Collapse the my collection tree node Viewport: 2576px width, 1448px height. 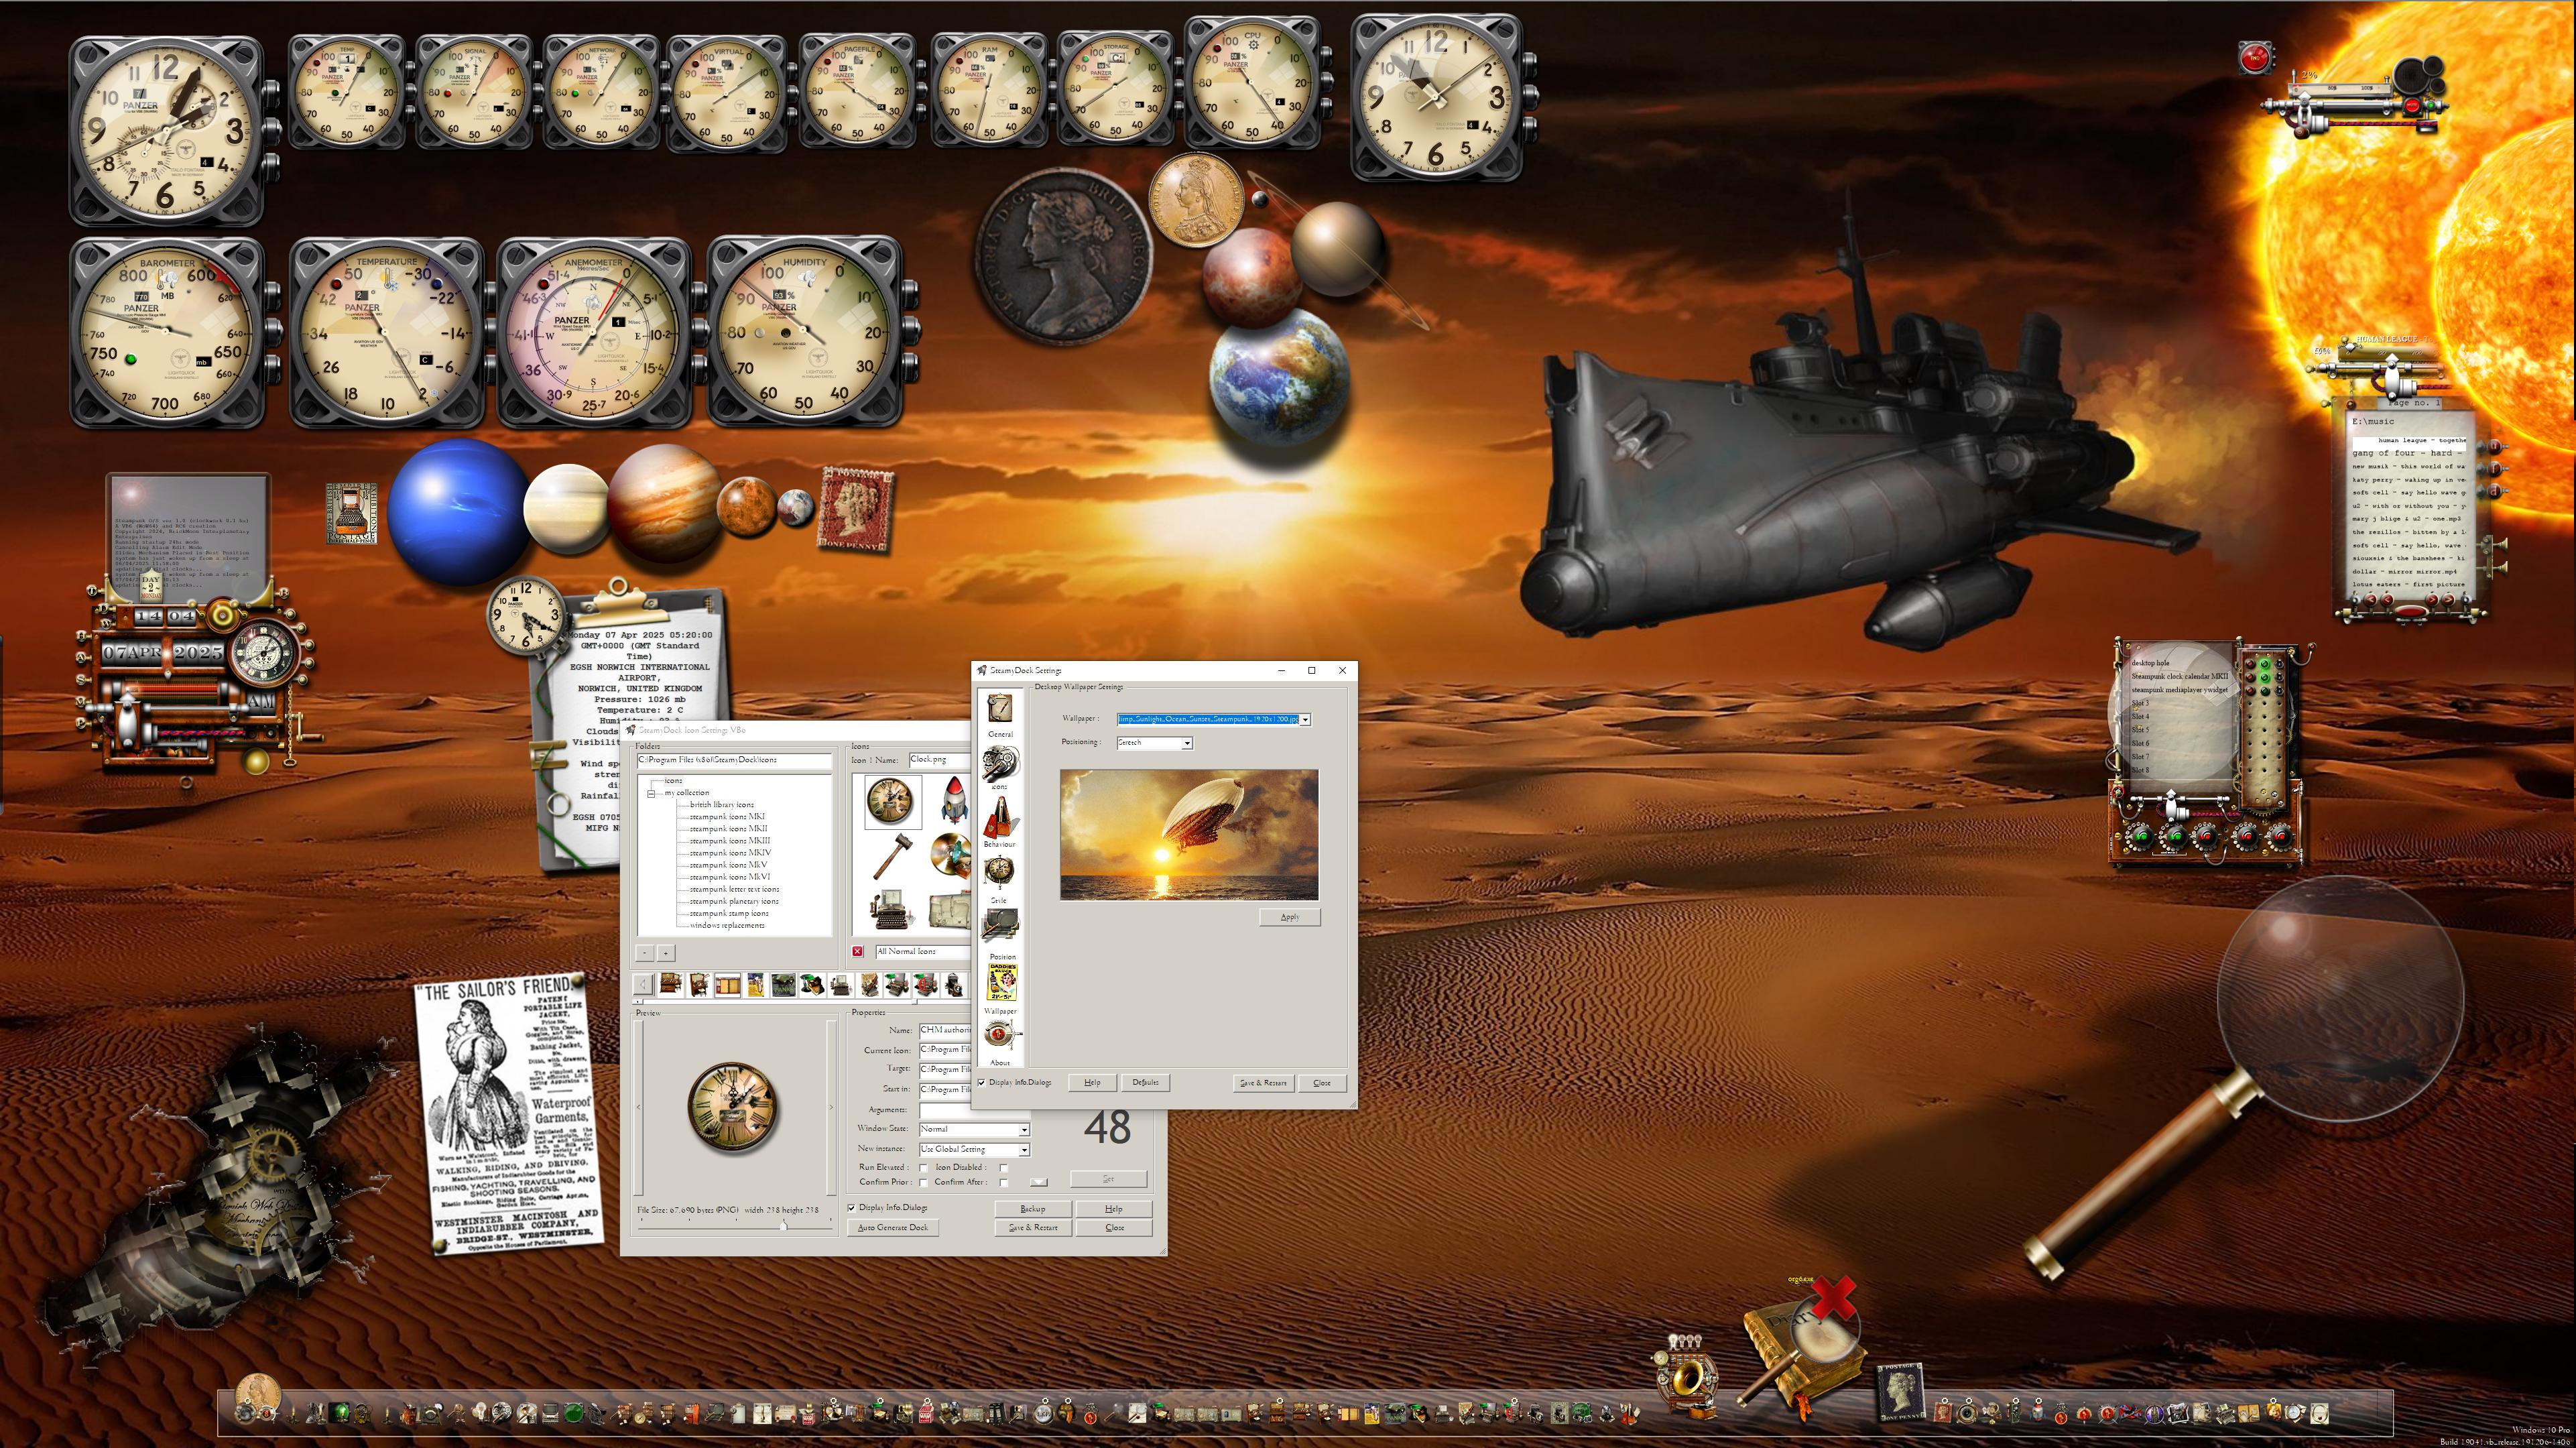(x=651, y=793)
